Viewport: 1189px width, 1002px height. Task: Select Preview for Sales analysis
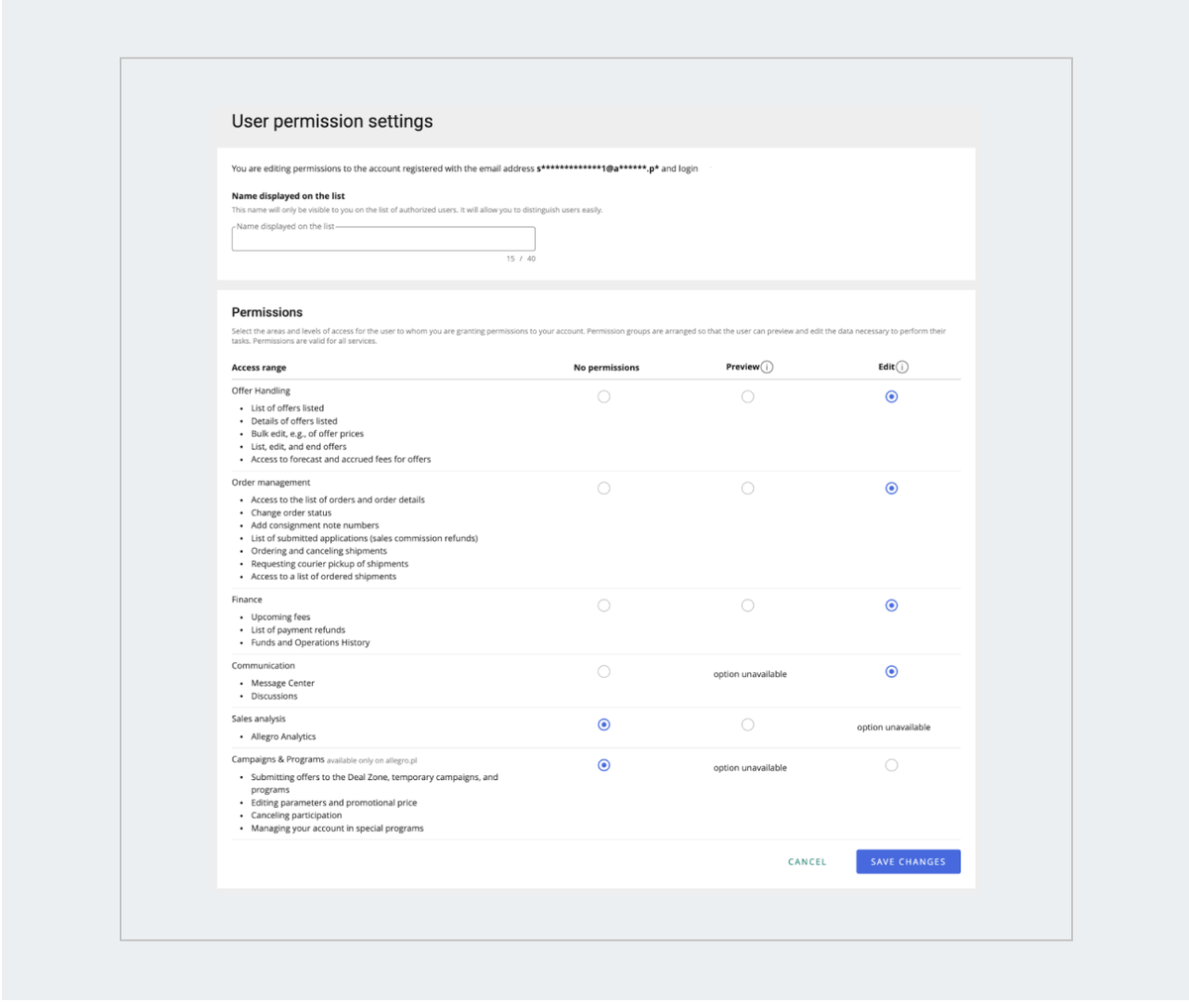pyautogui.click(x=747, y=725)
